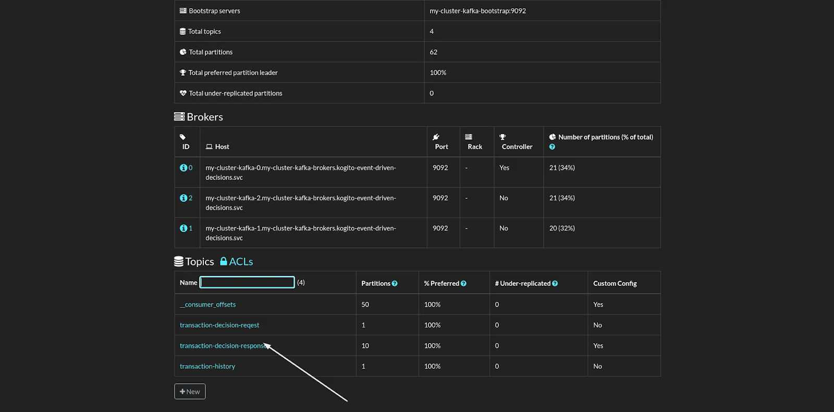The width and height of the screenshot is (834, 412).
Task: Click the Port plug icon
Action: [x=436, y=137]
